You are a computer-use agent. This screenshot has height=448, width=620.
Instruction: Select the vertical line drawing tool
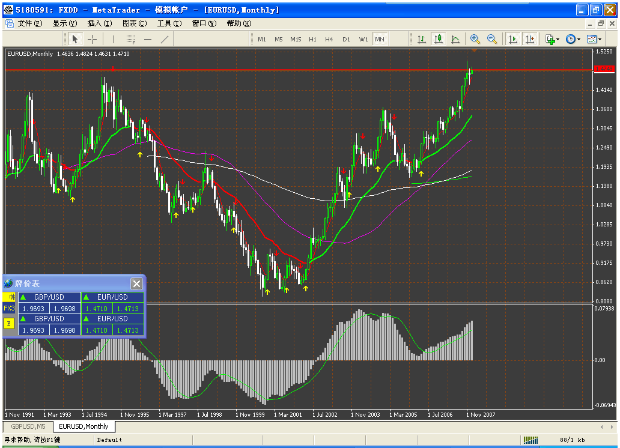pos(113,39)
